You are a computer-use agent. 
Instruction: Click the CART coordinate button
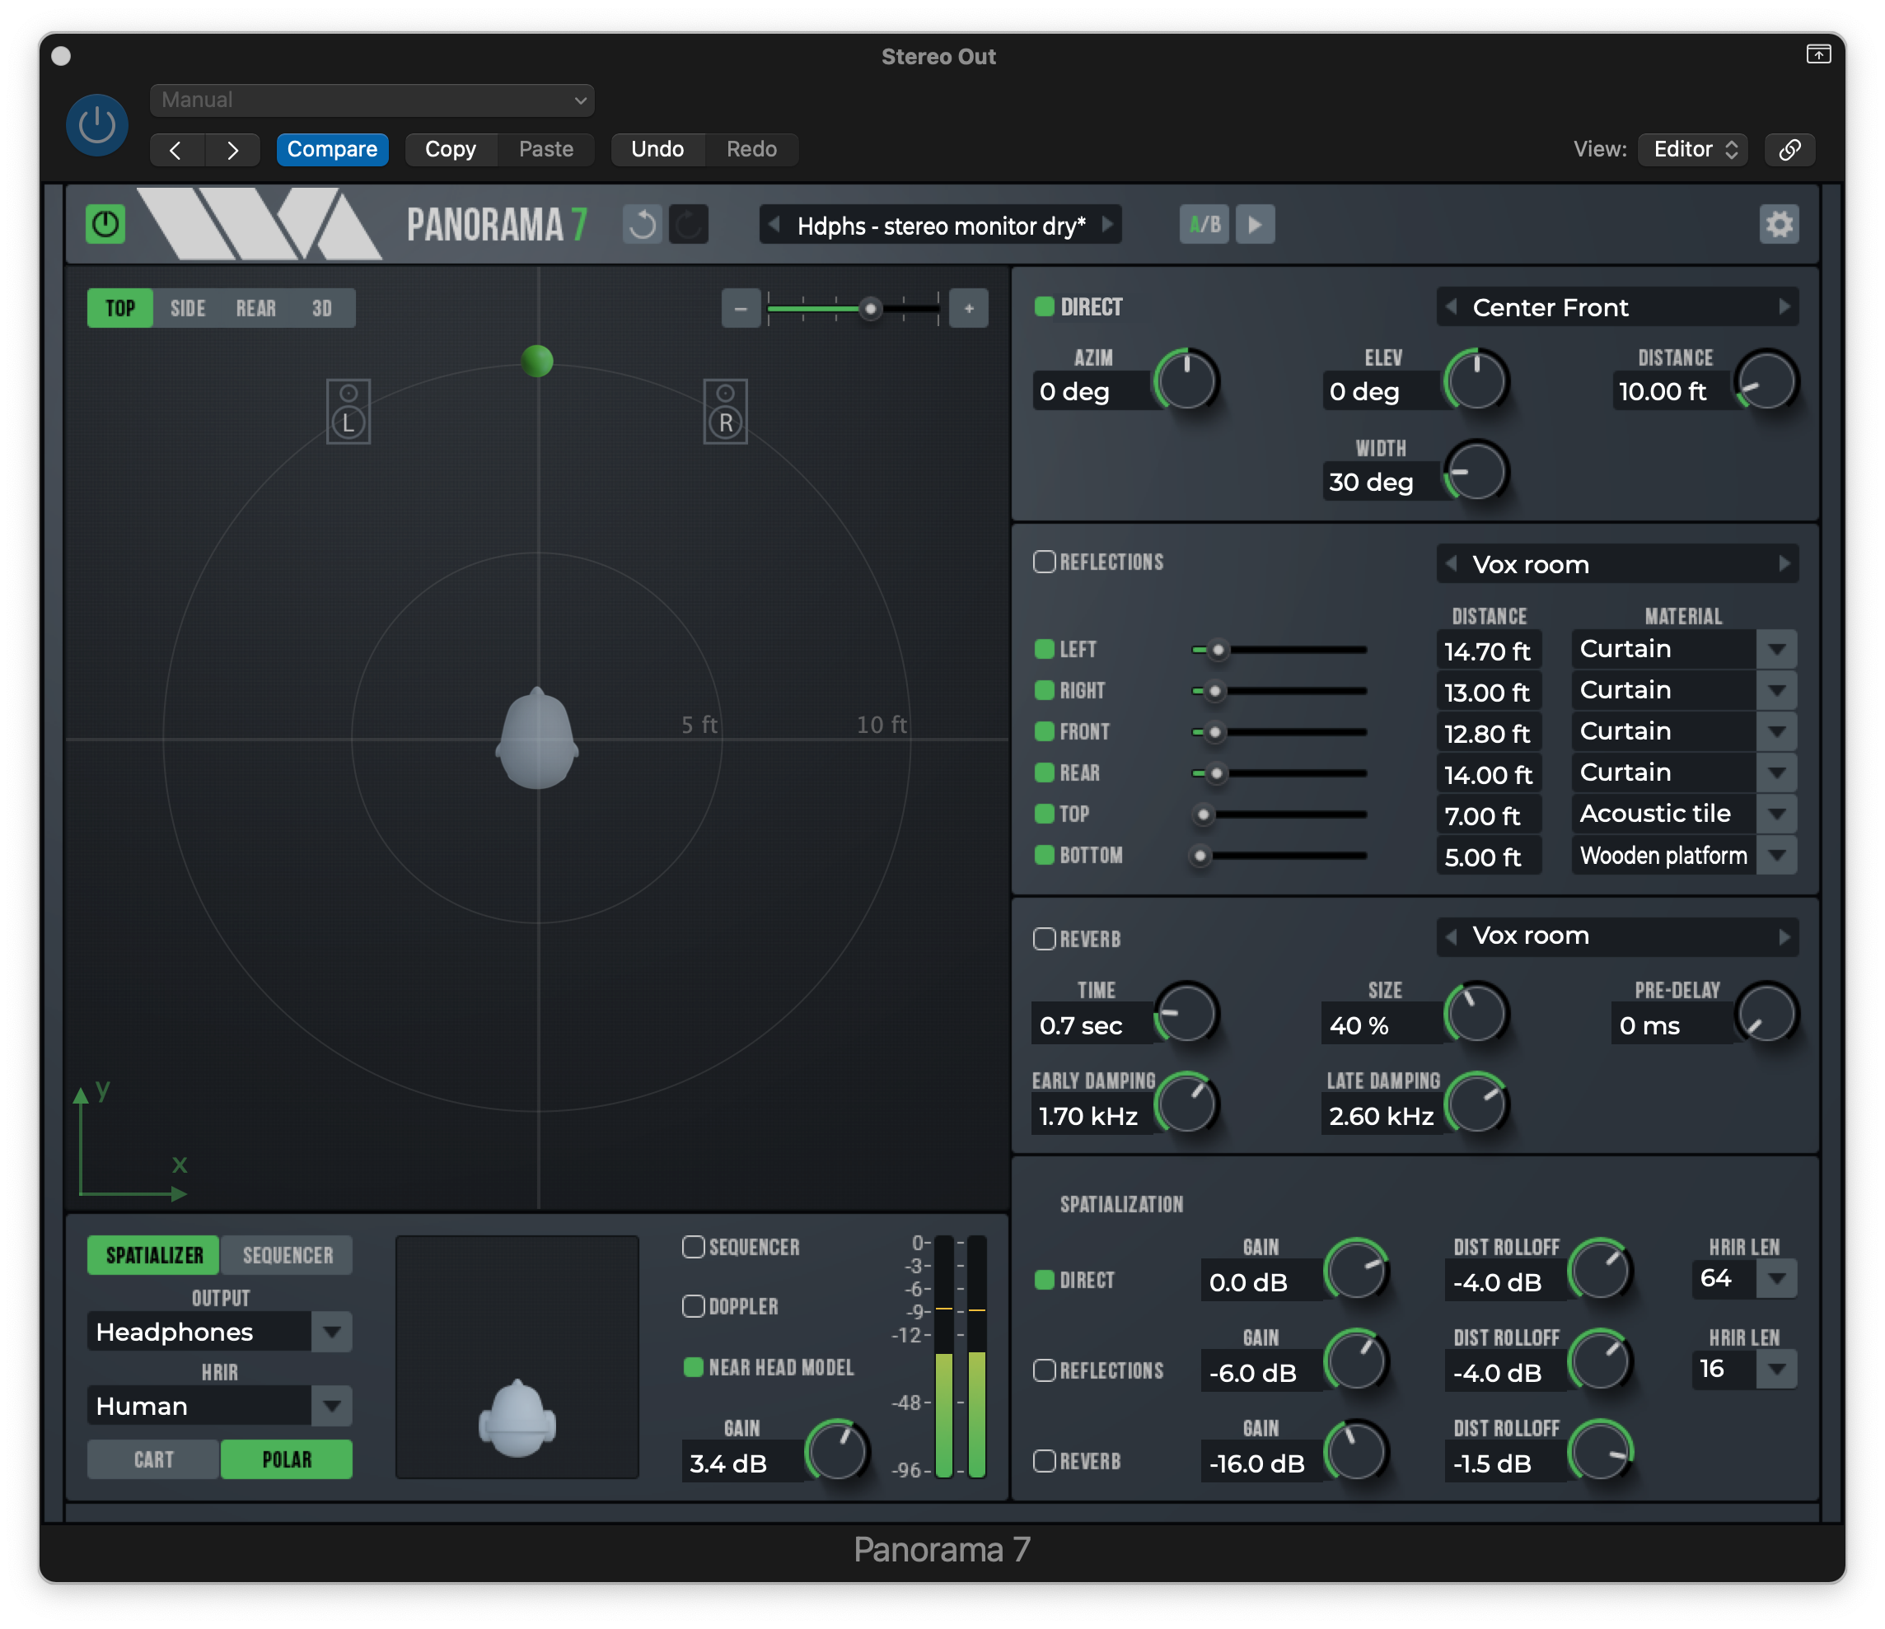154,1460
